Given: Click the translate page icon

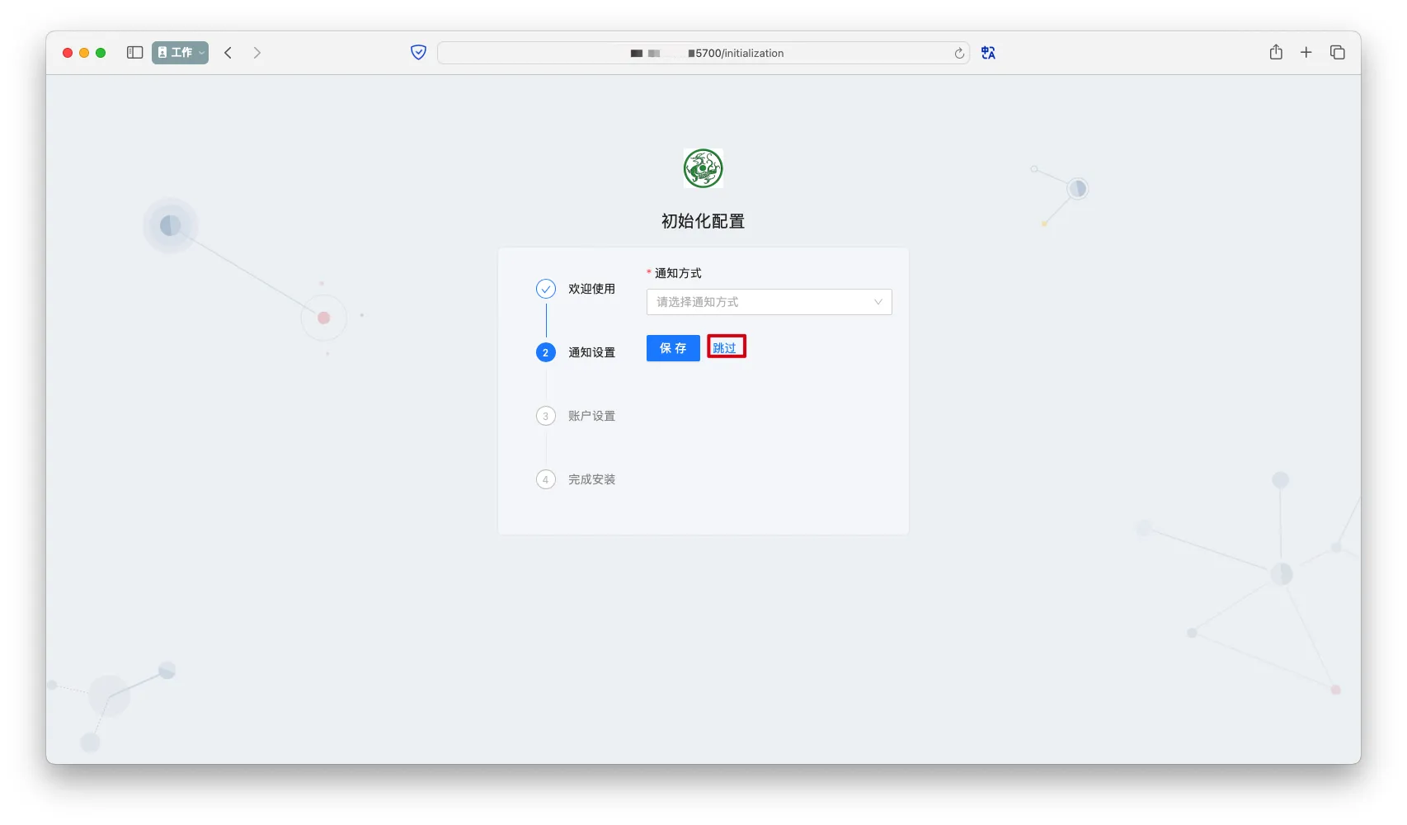Looking at the screenshot, I should coord(988,53).
